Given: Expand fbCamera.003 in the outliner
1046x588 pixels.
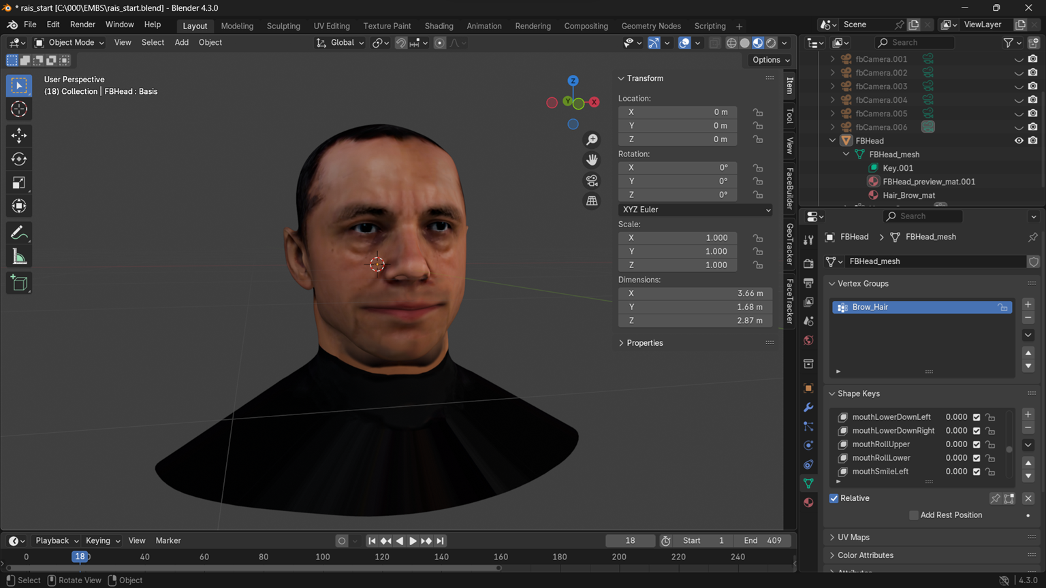Looking at the screenshot, I should click(832, 86).
